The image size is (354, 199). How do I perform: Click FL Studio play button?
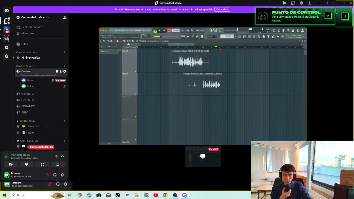click(160, 30)
